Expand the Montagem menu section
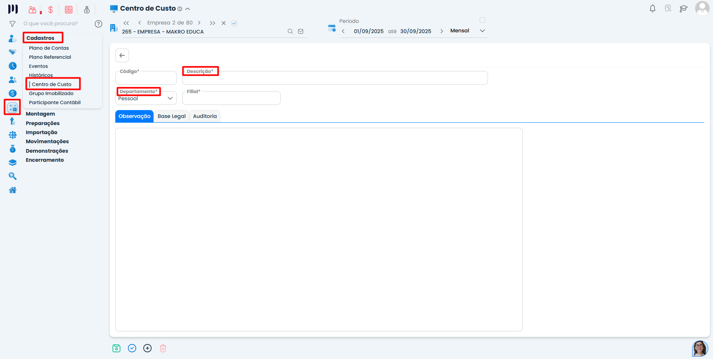This screenshot has width=713, height=359. click(x=40, y=114)
